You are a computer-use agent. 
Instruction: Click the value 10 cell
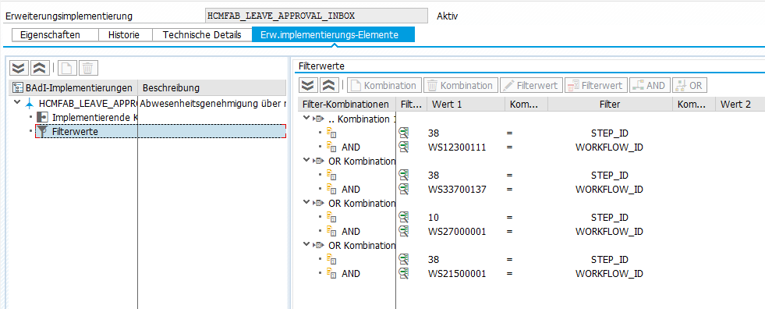tap(434, 217)
